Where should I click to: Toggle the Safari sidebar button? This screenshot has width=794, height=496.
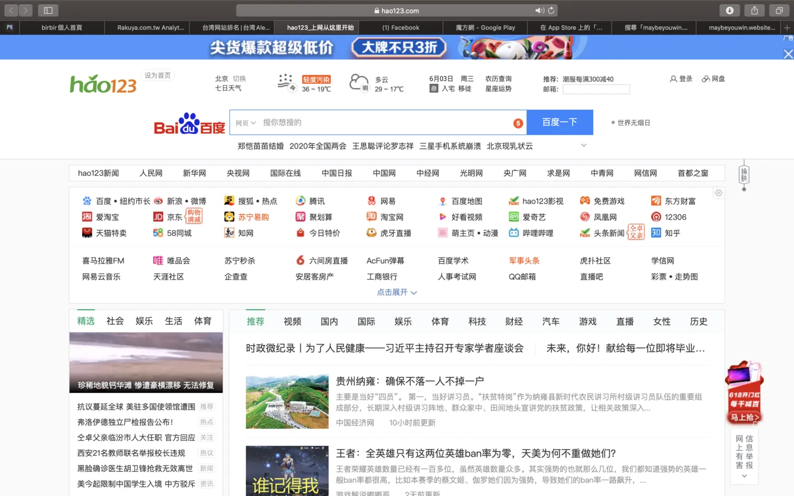tap(48, 10)
